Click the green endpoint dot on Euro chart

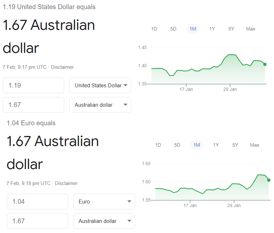(269, 180)
